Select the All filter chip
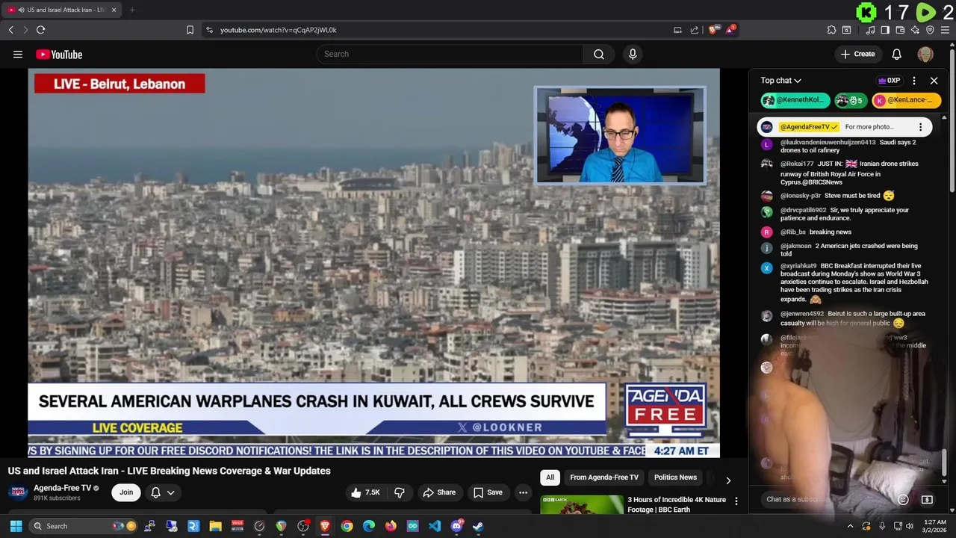 pyautogui.click(x=550, y=477)
